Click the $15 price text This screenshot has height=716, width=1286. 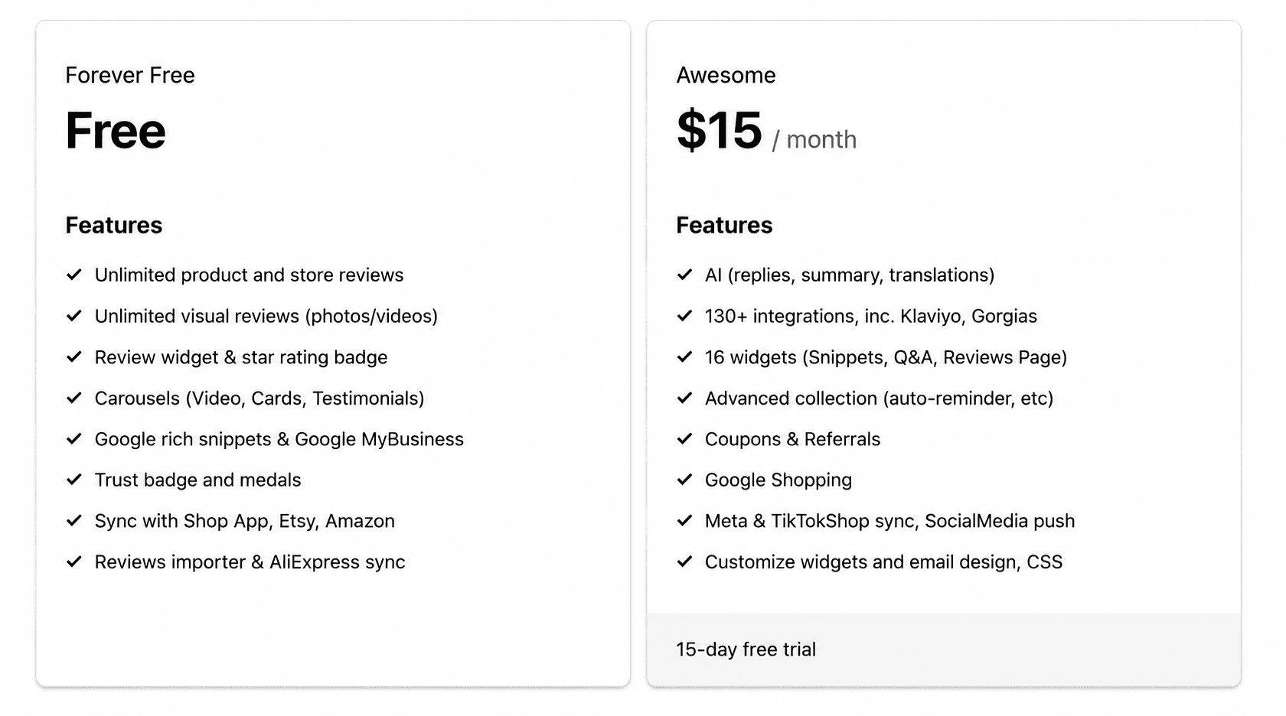[x=720, y=130]
